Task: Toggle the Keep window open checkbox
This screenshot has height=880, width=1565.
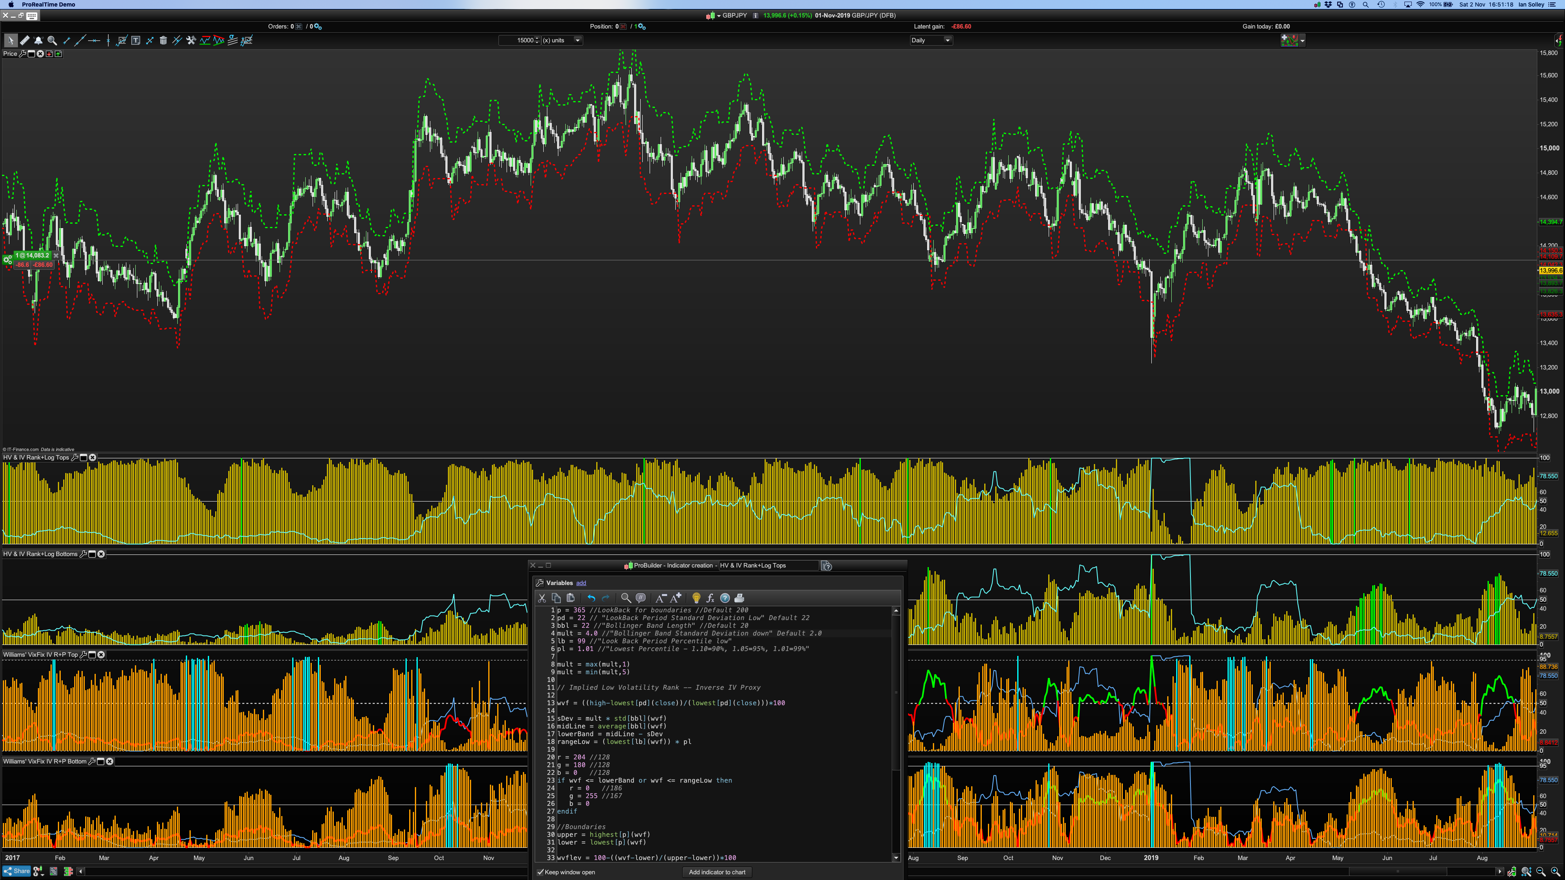Action: click(x=540, y=872)
